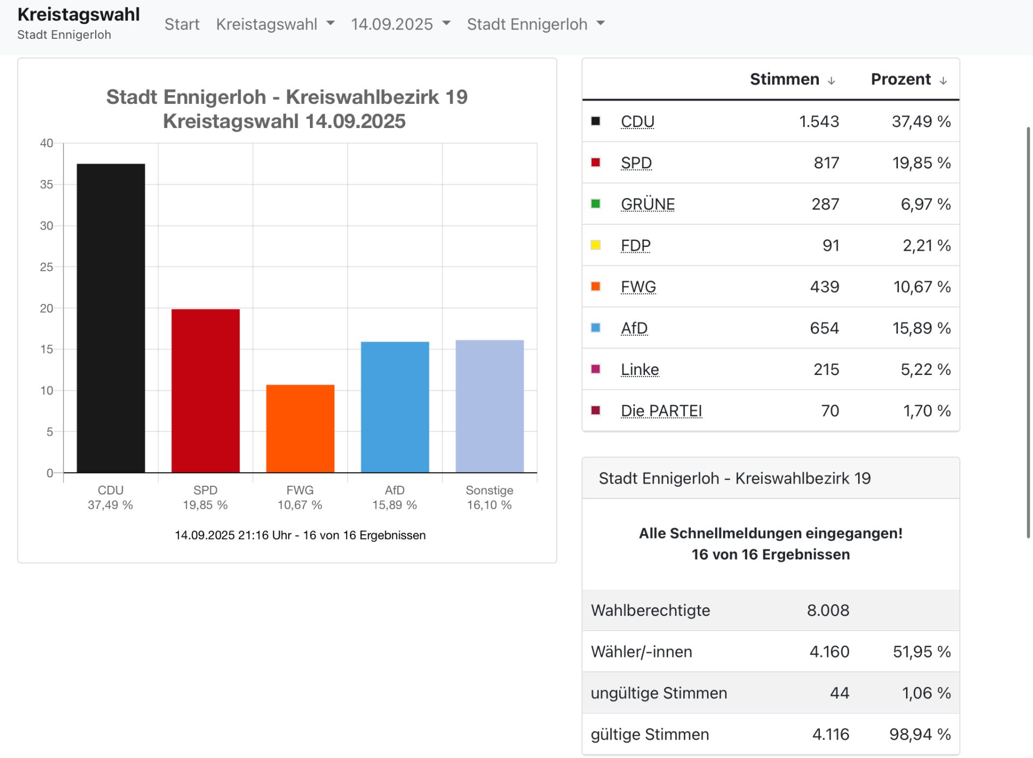Open the Kreistagswahl dropdown menu
Image resolution: width=1033 pixels, height=758 pixels.
[275, 24]
